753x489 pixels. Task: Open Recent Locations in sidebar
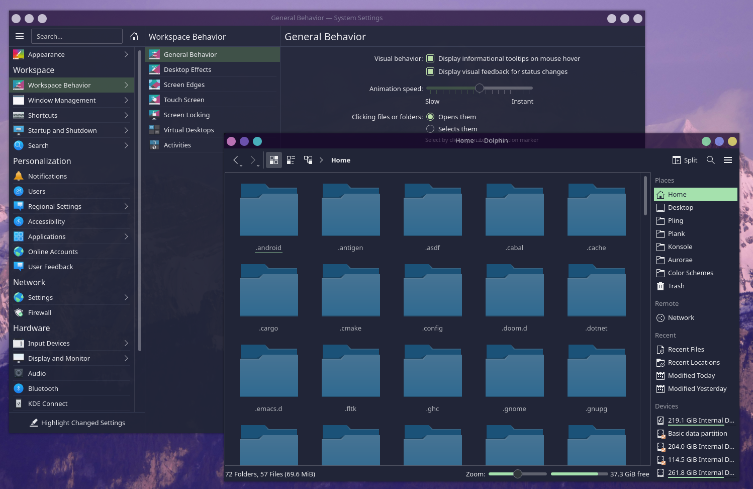(x=696, y=362)
